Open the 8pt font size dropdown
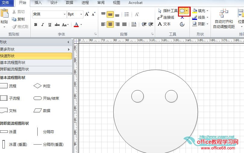 81,14
